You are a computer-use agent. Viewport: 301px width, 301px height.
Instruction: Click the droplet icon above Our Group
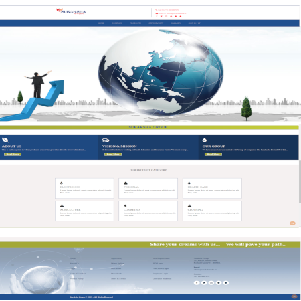tap(205, 140)
